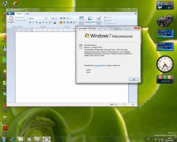
Task: Toggle superscript formatting
Action: pyautogui.click(x=47, y=22)
